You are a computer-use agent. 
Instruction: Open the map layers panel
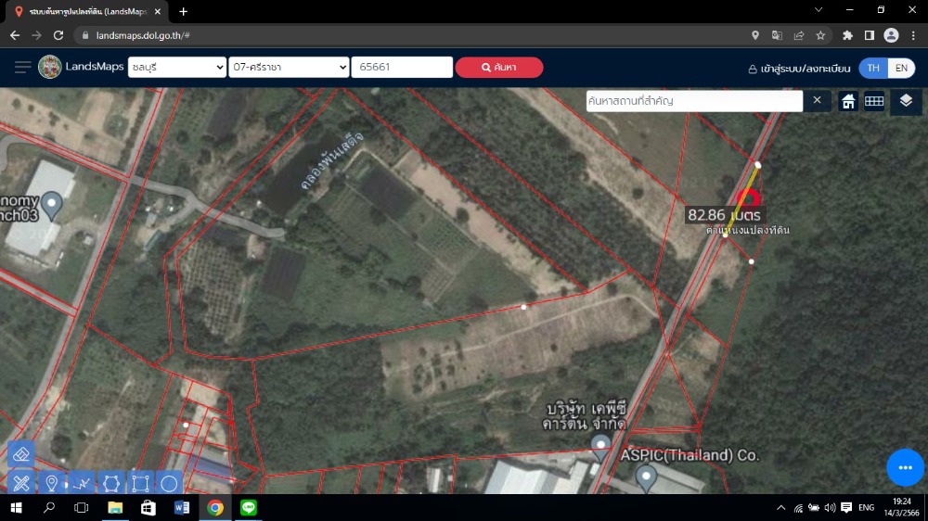[x=906, y=101]
